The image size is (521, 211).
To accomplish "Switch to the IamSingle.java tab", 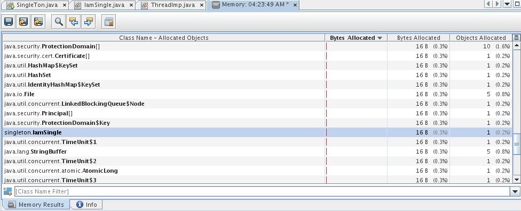I will pyautogui.click(x=102, y=5).
